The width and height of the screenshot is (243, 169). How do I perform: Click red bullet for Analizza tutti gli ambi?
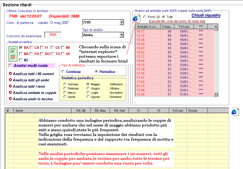[10, 80]
